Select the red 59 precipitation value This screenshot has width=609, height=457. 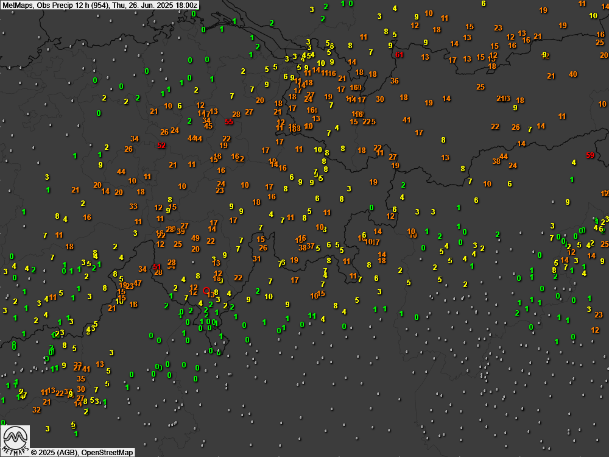click(x=590, y=155)
